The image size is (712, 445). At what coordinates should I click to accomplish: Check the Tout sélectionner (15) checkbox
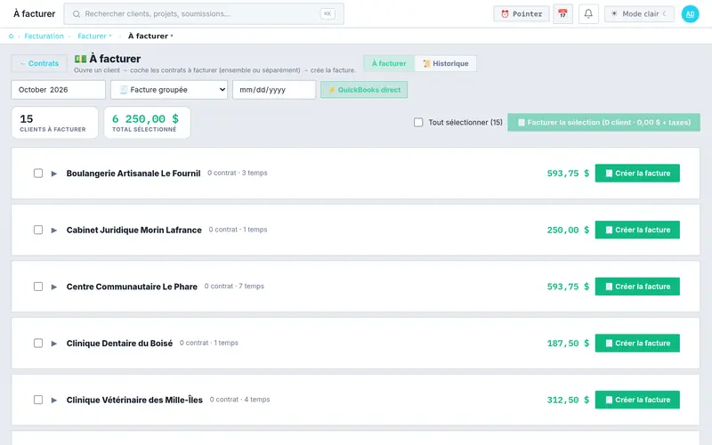point(418,122)
